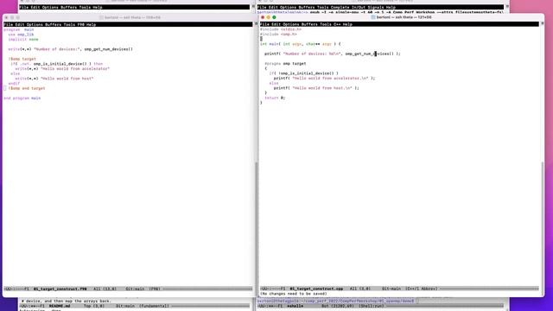The width and height of the screenshot is (553, 311).
Task: Click the terminal proxy icon in the F90 window title
Action: [x=101, y=17]
